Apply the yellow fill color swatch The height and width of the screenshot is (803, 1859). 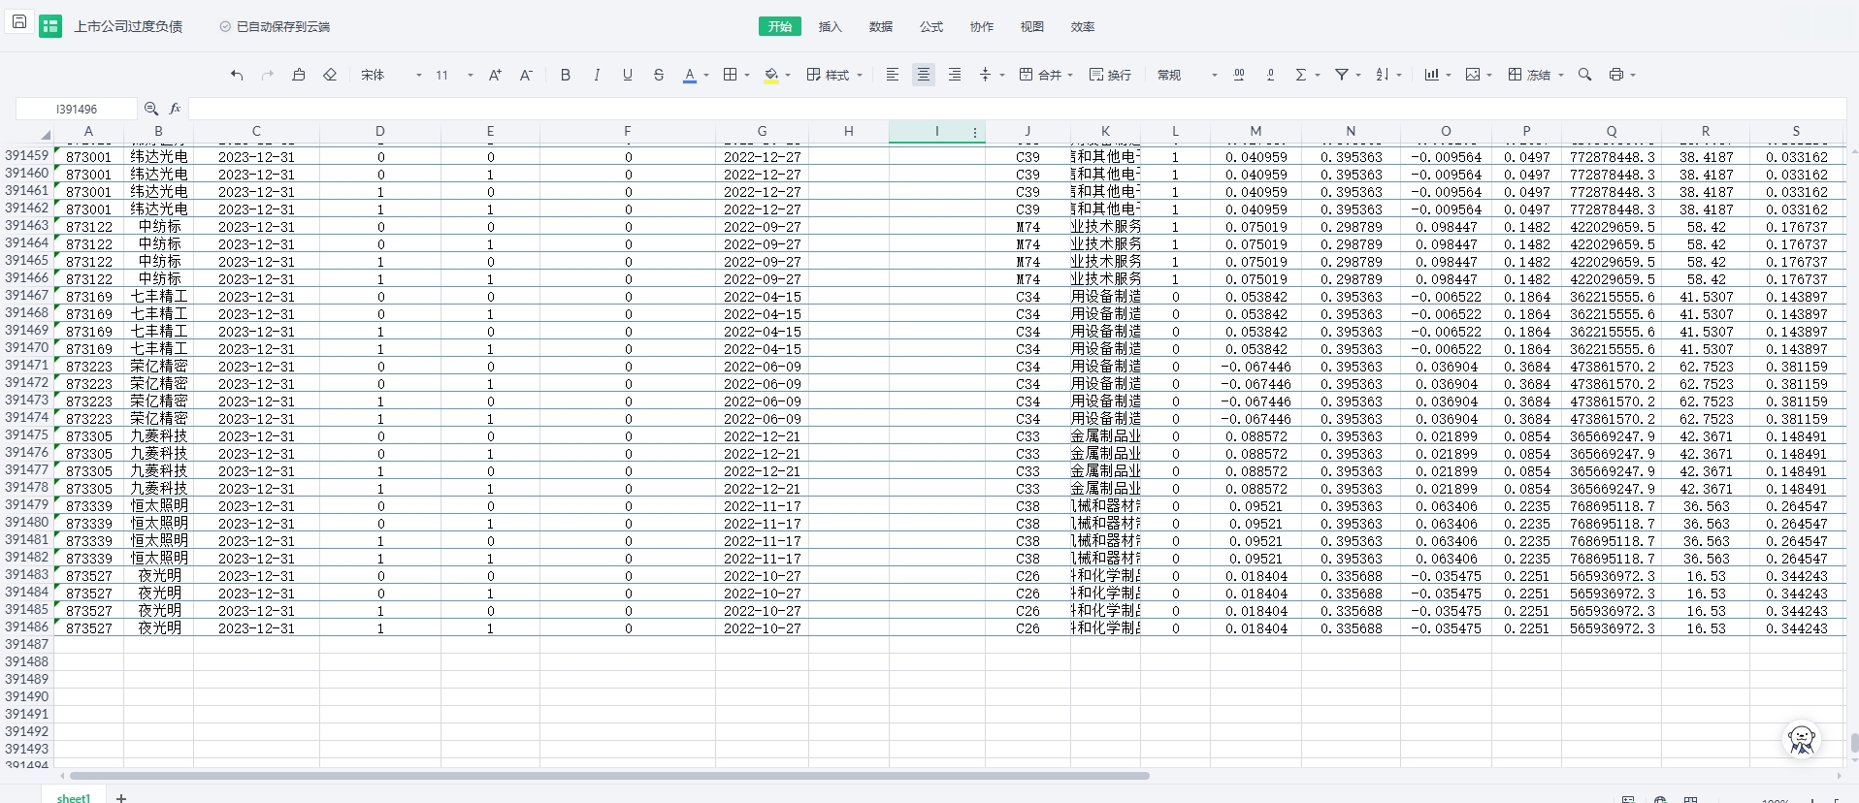click(771, 75)
